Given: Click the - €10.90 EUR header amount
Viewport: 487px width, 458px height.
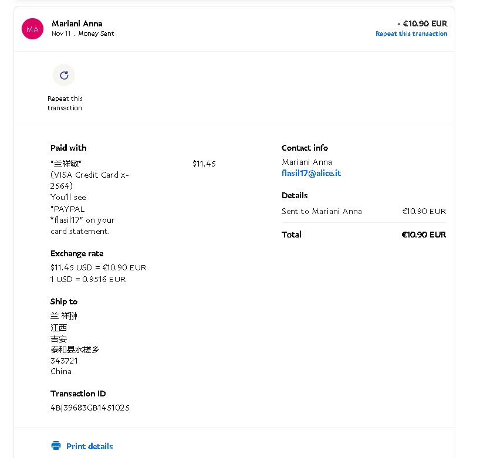Looking at the screenshot, I should [x=422, y=23].
